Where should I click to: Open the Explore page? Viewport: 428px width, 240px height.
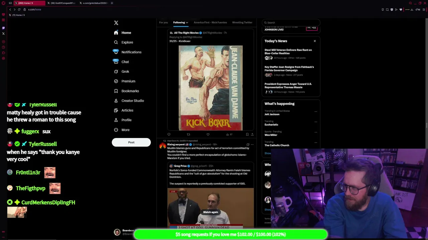tap(123, 42)
